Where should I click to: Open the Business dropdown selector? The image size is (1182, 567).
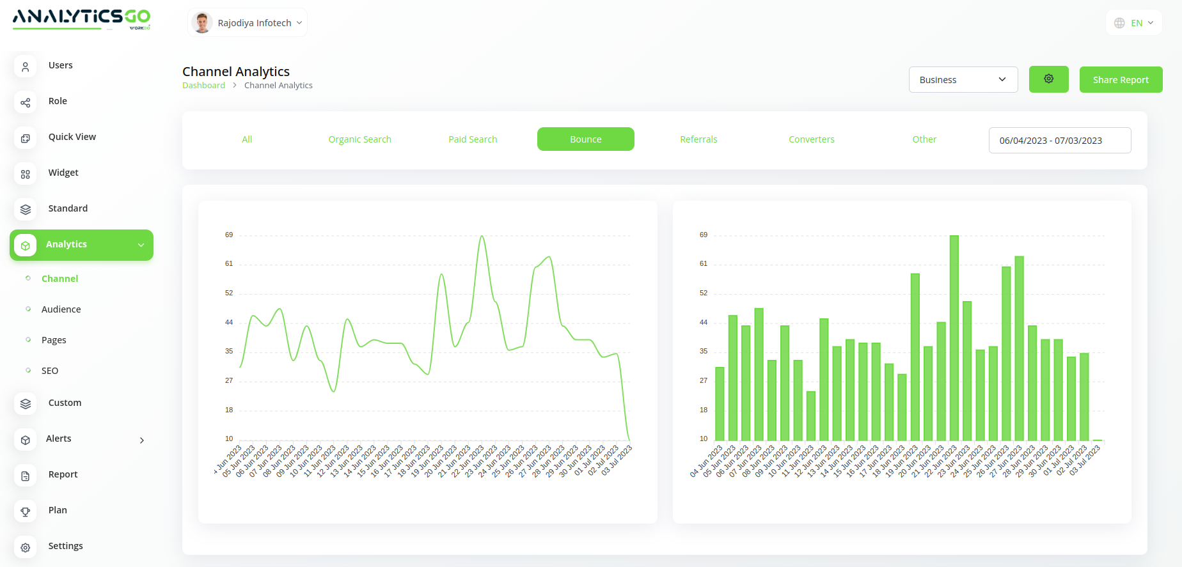click(x=963, y=80)
